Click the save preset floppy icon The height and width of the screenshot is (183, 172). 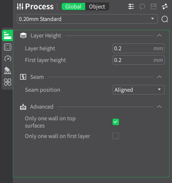point(154,6)
